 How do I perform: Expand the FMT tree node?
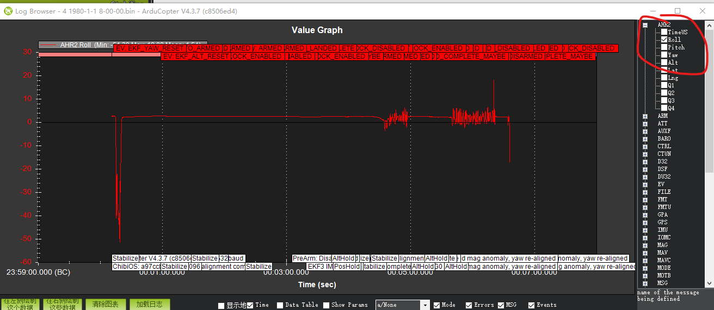tap(645, 199)
